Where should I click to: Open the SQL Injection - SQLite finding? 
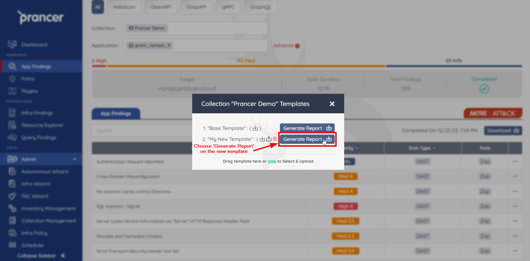[x=118, y=207]
